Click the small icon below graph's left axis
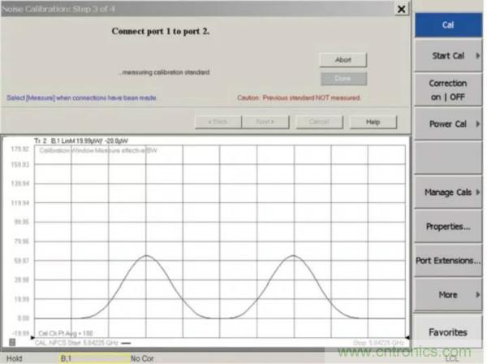 11,341
